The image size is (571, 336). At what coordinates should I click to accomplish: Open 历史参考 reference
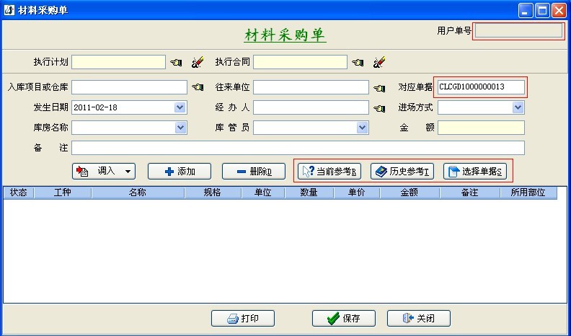(402, 172)
